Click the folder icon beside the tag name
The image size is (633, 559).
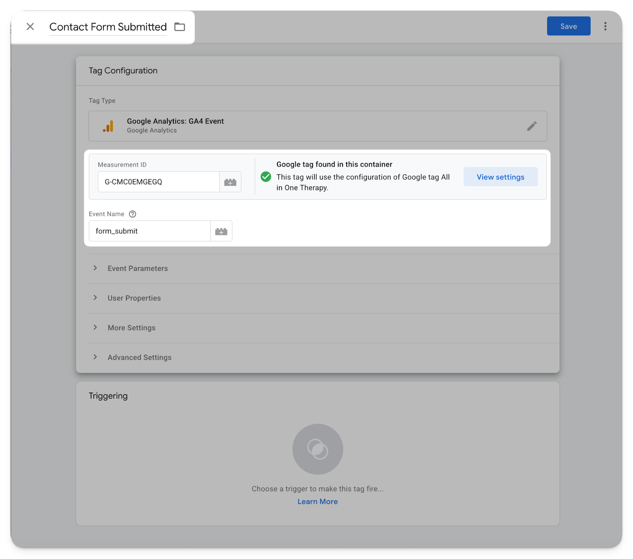pyautogui.click(x=180, y=27)
